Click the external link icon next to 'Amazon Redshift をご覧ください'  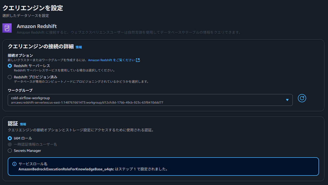138,60
